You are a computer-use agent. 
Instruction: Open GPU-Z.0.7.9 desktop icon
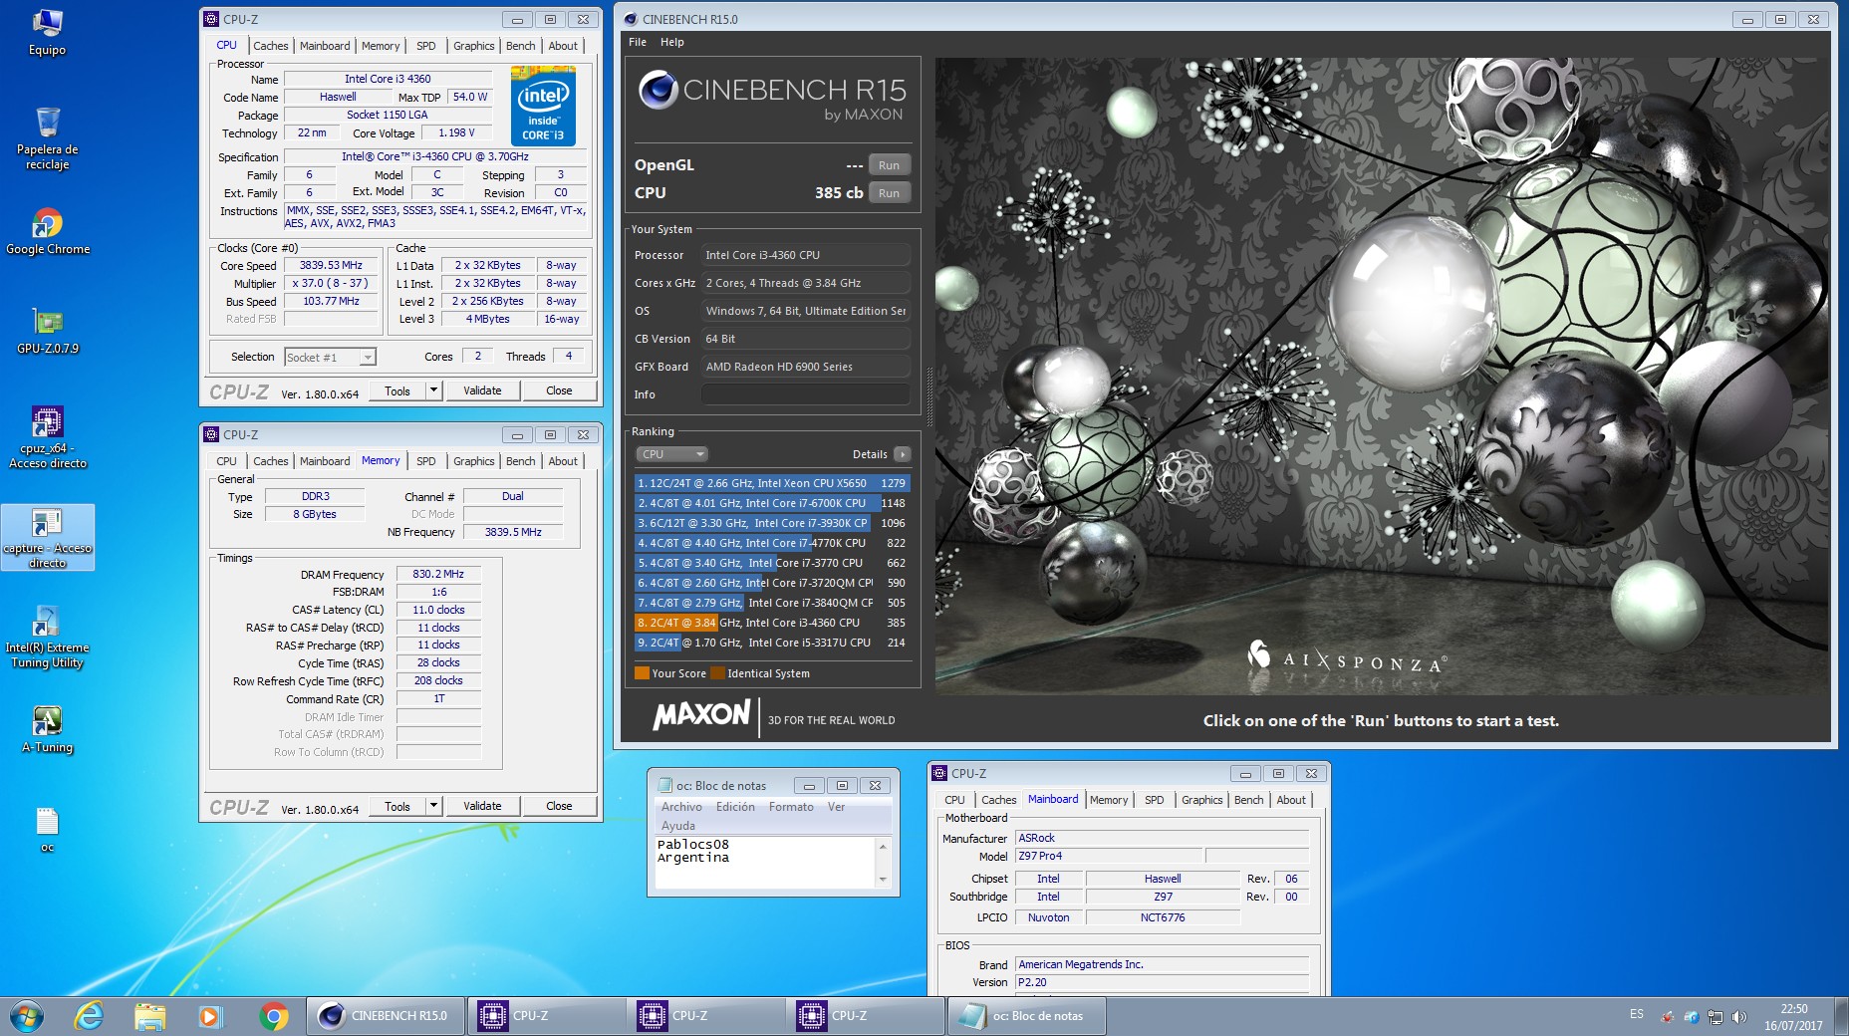click(47, 331)
